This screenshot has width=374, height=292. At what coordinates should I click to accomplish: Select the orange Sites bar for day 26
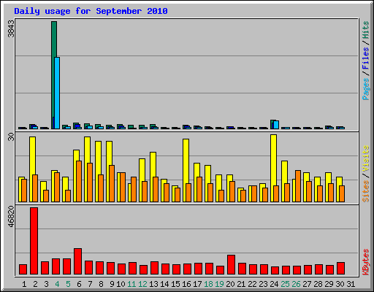pos(298,186)
